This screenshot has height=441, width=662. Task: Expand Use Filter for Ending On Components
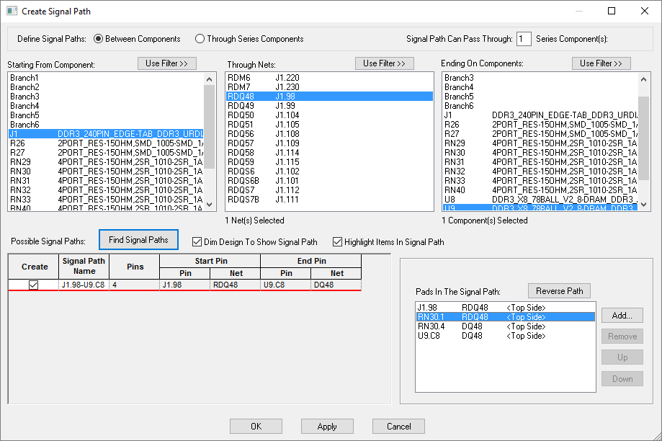coord(601,63)
